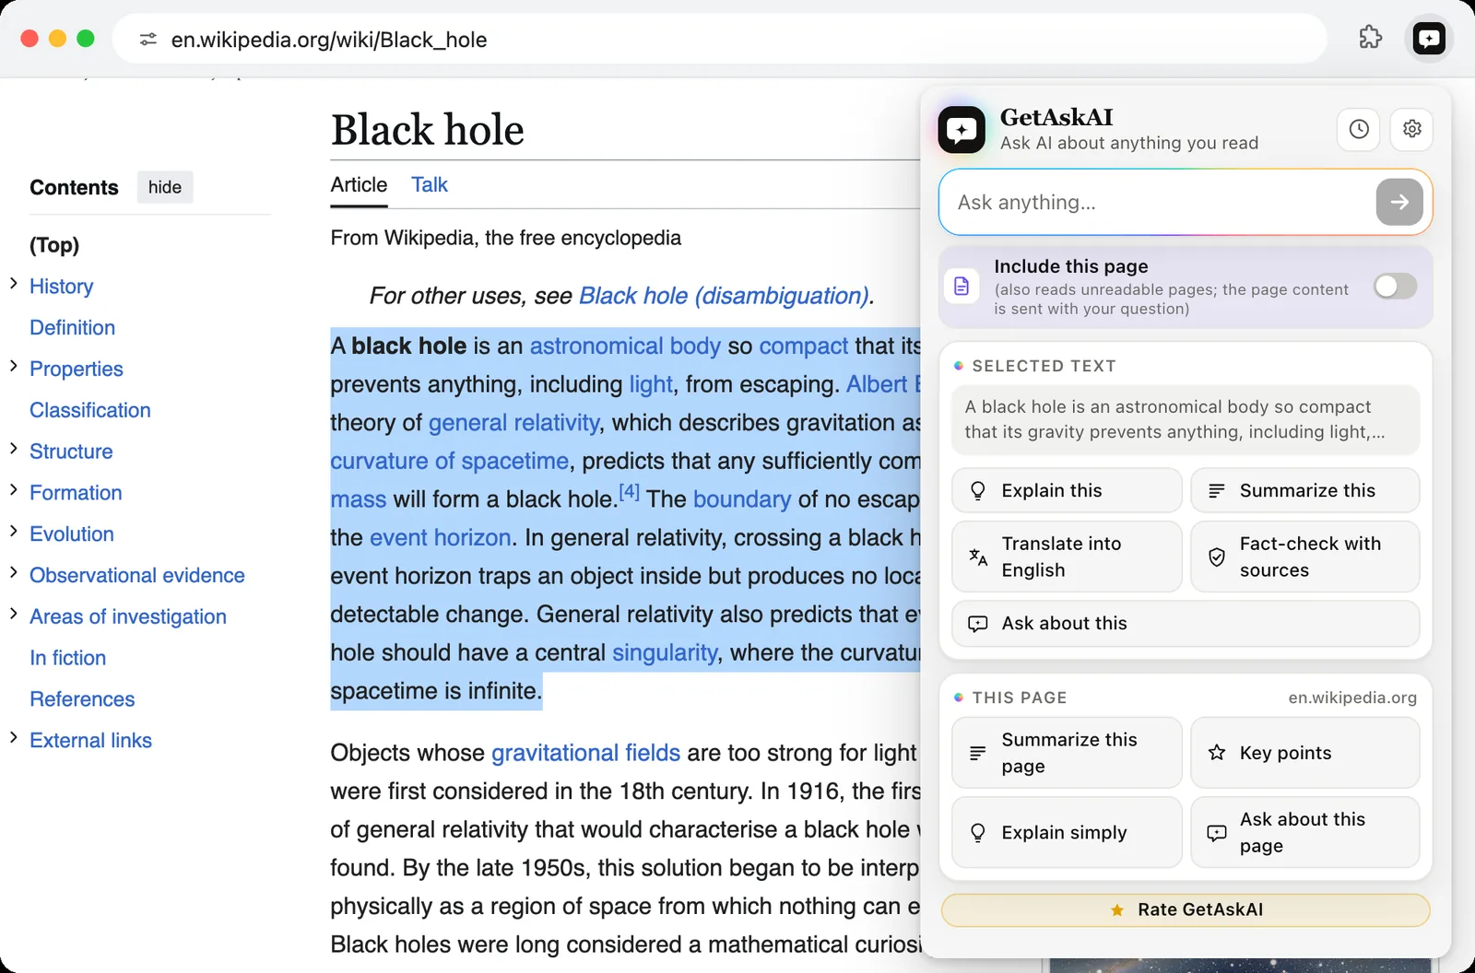The height and width of the screenshot is (973, 1475).
Task: Expand the Properties section chevron
Action: pyautogui.click(x=14, y=366)
